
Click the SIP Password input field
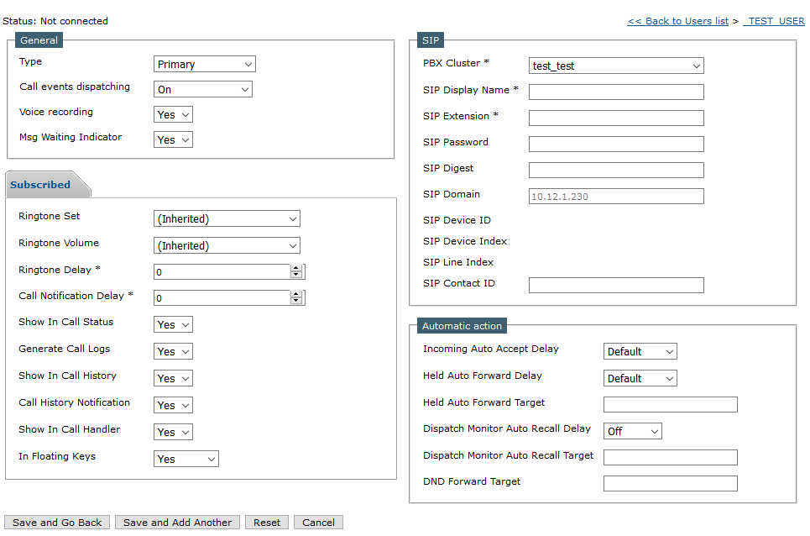pos(616,145)
